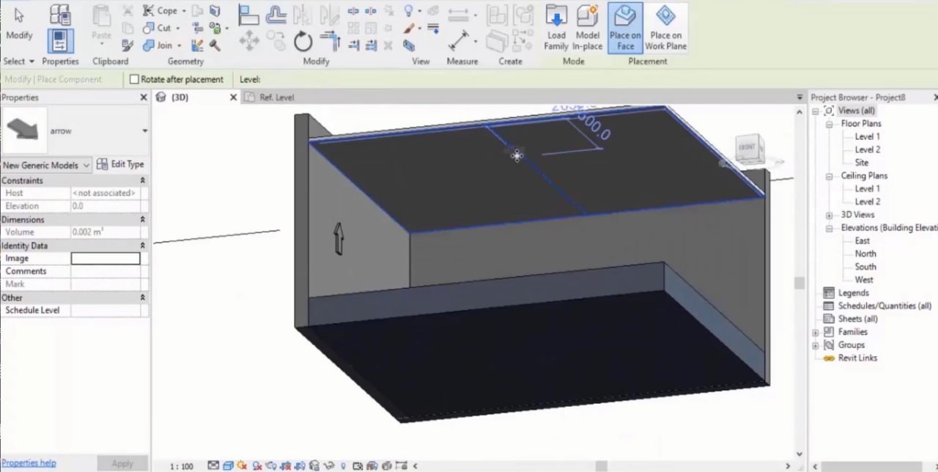Viewport: 938px width, 472px height.
Task: Open the Properties help link
Action: (x=29, y=463)
